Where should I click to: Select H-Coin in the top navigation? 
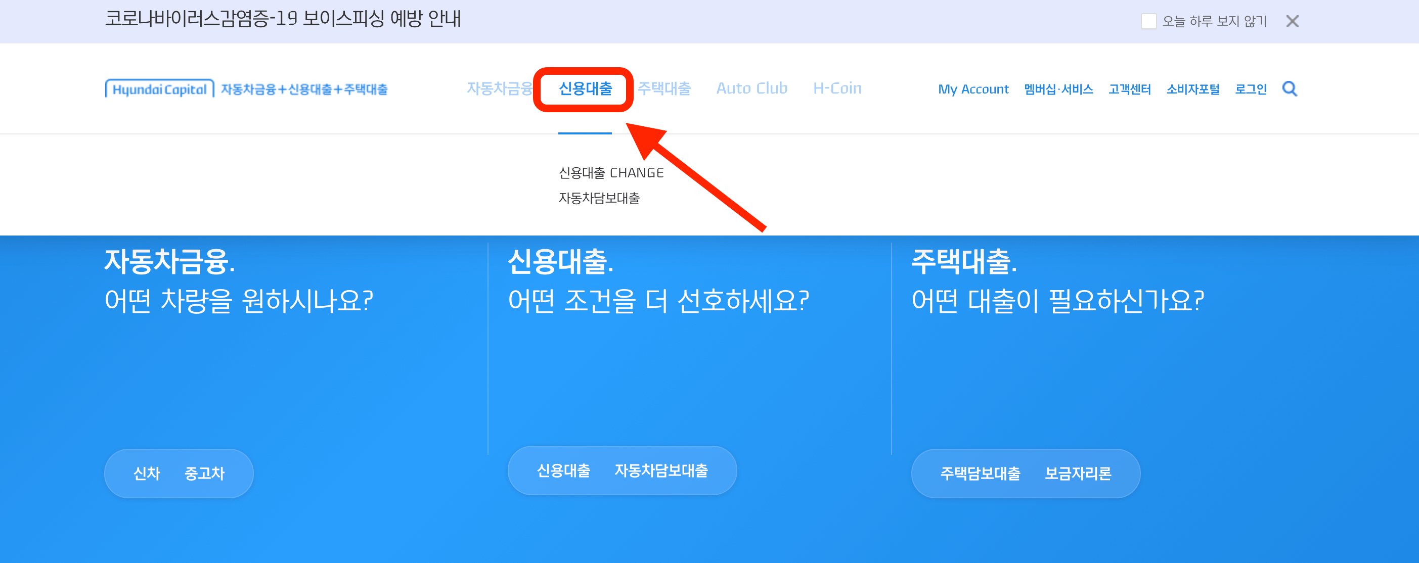[837, 88]
